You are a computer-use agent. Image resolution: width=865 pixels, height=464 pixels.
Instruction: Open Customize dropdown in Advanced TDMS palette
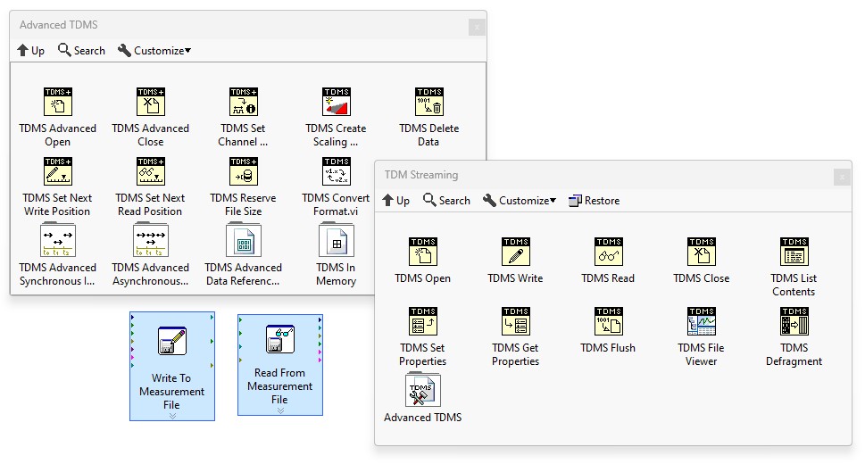click(x=154, y=51)
